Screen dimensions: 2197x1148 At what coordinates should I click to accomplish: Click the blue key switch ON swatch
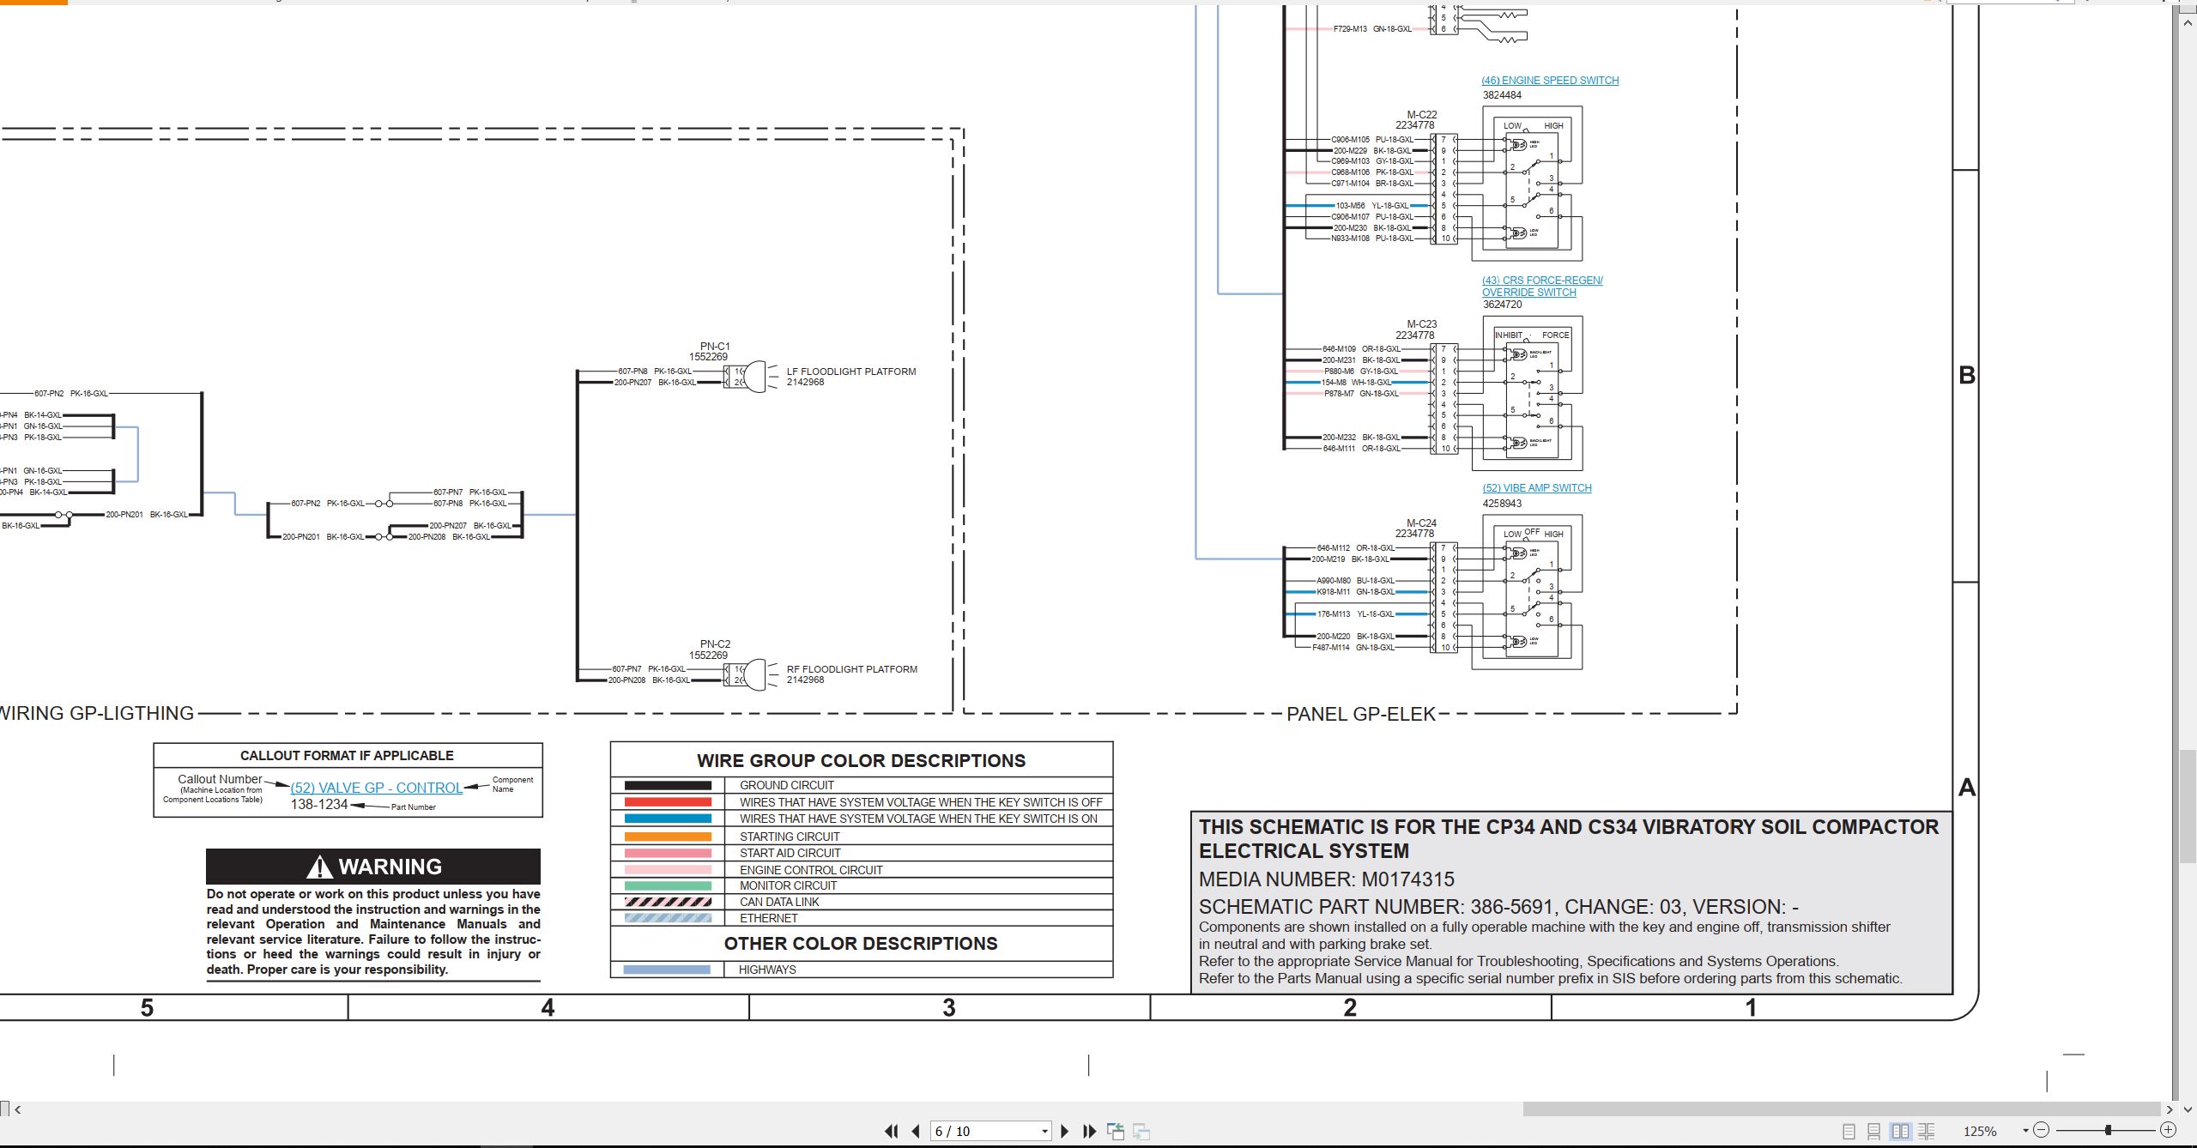pos(668,819)
